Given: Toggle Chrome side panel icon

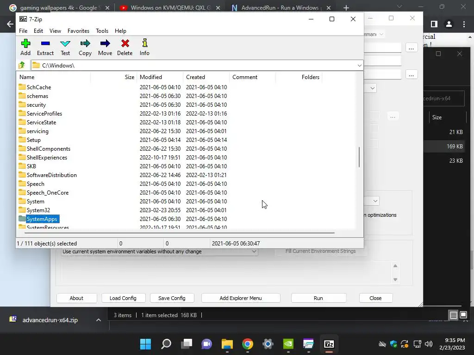Looking at the screenshot, I should (x=434, y=24).
